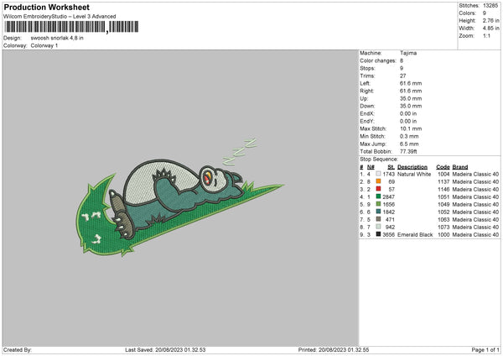503x356 pixels.
Task: Click thread code '1049'
Action: 443,204
